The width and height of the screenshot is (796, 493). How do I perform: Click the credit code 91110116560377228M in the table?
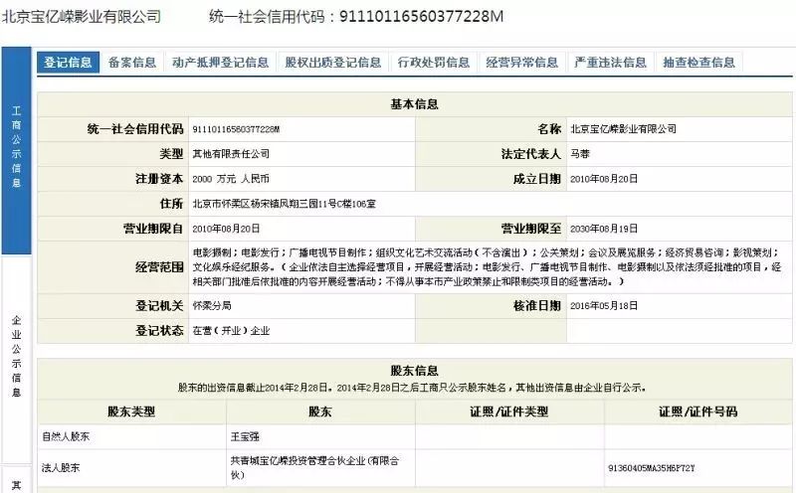(236, 129)
